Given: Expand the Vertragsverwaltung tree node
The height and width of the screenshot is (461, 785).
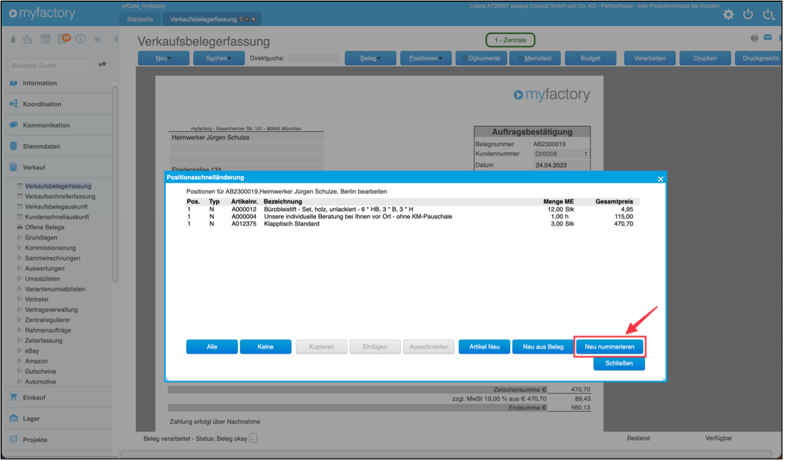Looking at the screenshot, I should [20, 309].
